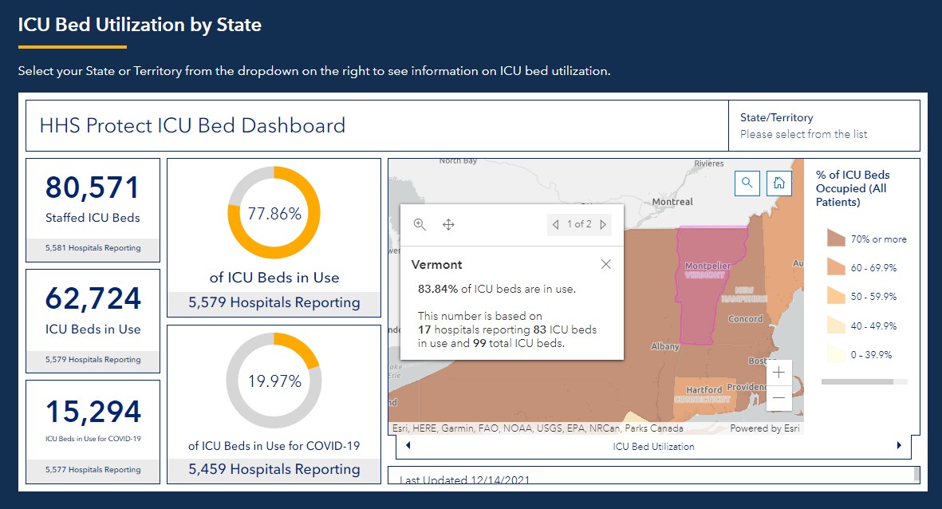942x509 pixels.
Task: Close the Vermont popup
Action: point(606,264)
